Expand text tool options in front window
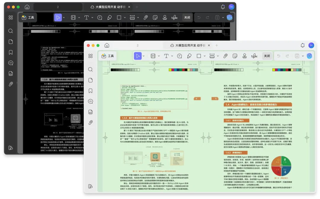Image resolution: width=320 pixels, height=199 pixels. [172, 56]
